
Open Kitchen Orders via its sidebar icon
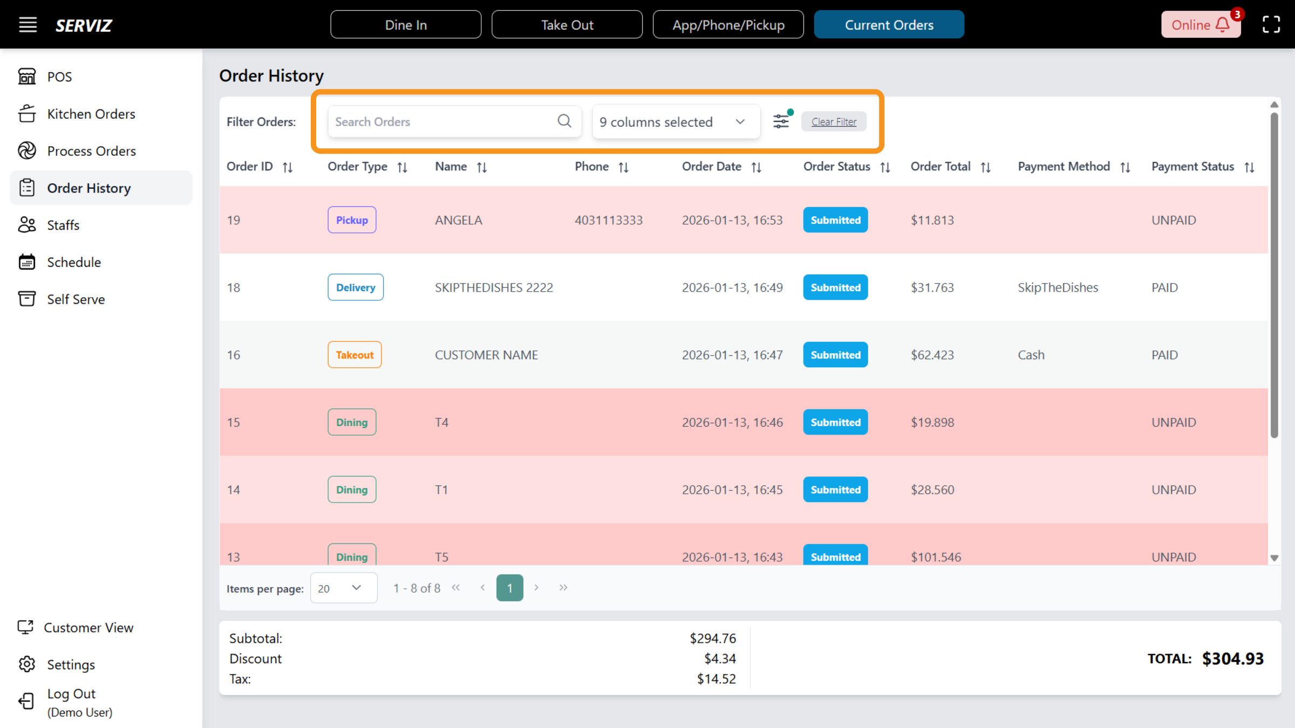[27, 113]
